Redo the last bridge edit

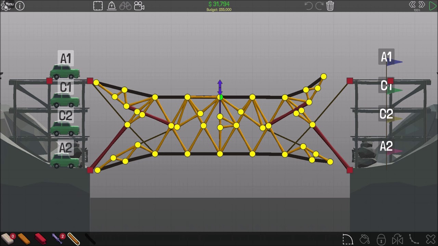(x=319, y=6)
